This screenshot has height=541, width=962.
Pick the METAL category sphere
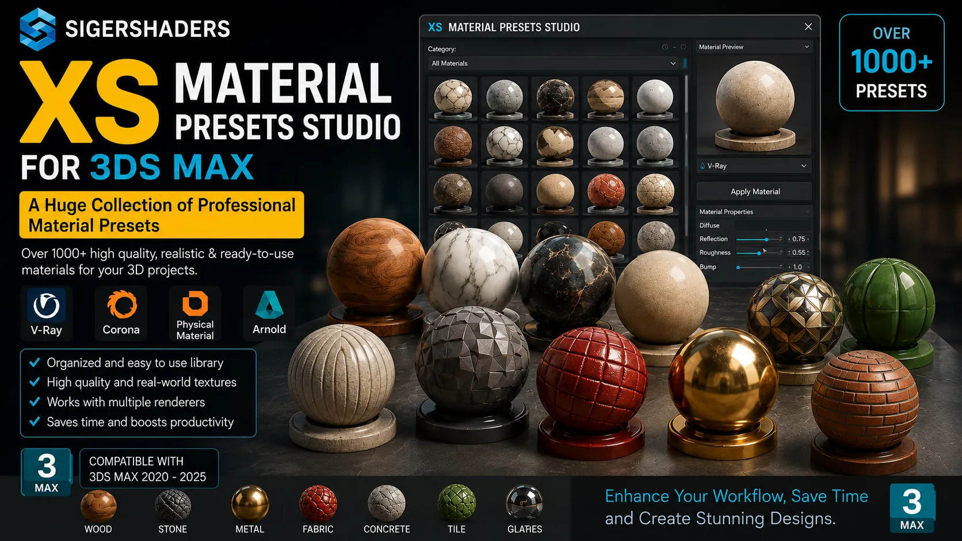click(250, 504)
